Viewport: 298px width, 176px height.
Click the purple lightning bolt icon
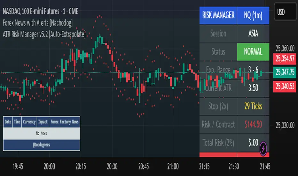click(263, 148)
